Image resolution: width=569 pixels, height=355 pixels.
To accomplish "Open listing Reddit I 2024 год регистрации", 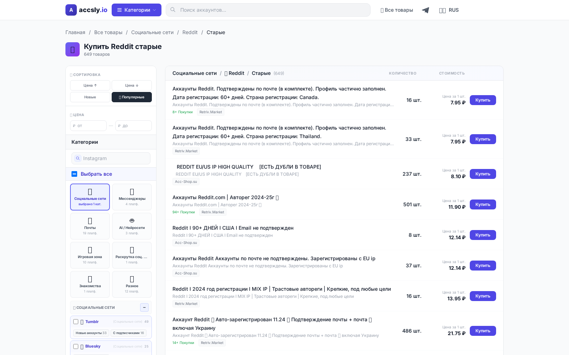I will click(x=282, y=289).
